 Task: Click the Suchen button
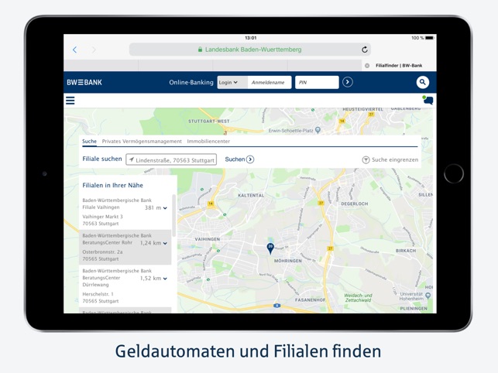pos(239,159)
